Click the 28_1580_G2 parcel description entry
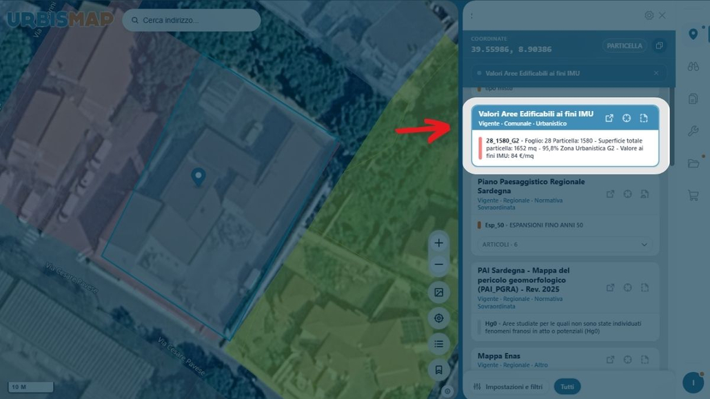The height and width of the screenshot is (399, 710). coord(565,148)
